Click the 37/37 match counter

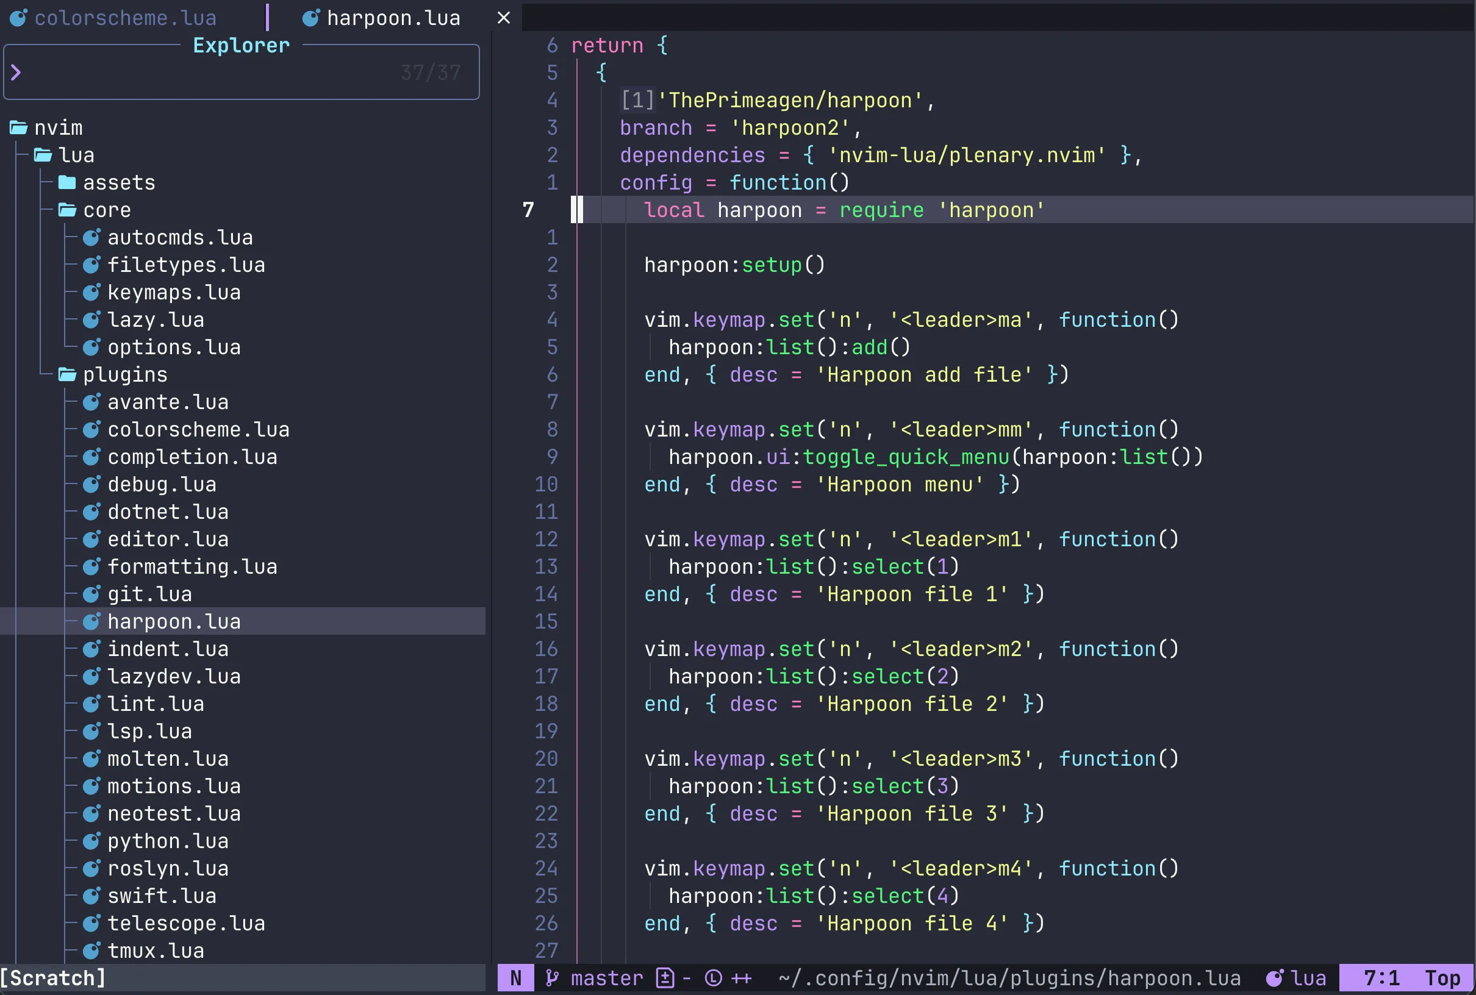(x=431, y=73)
